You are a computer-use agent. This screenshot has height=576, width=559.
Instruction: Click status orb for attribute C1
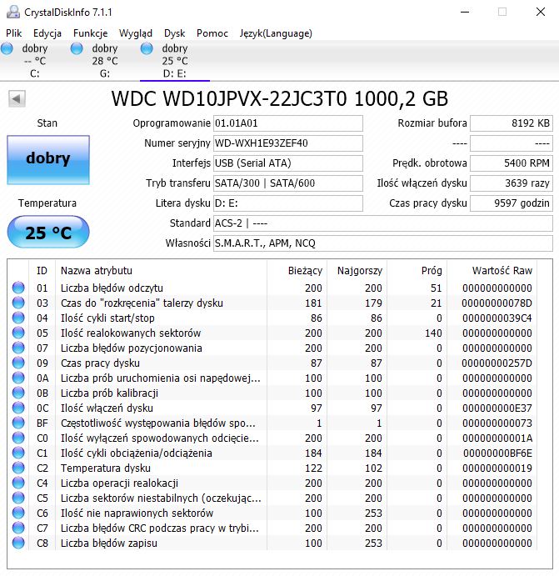click(18, 453)
